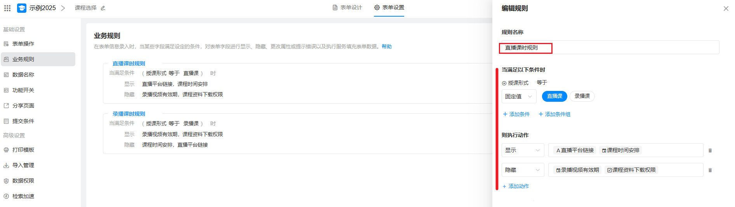Screen dimensions: 735x207
Task: Click the pencil icon next to 课程选择
Action: [x=103, y=8]
